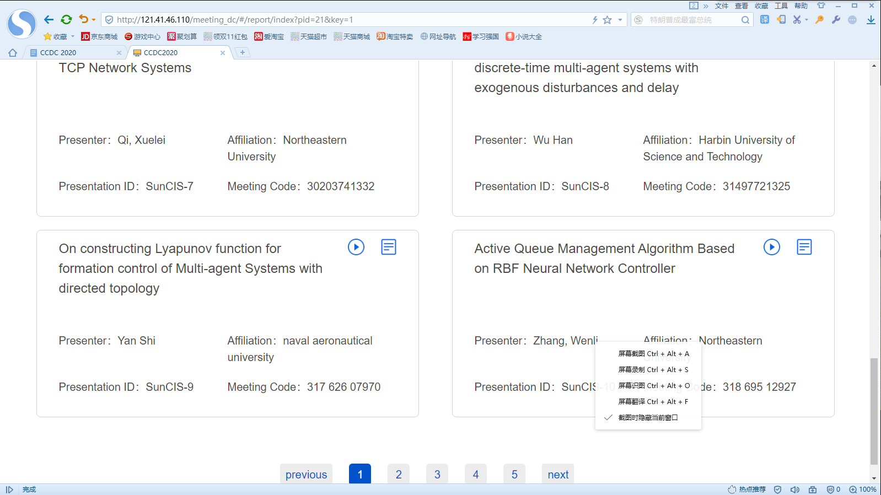Open the address bar dropdown arrow

(620, 20)
